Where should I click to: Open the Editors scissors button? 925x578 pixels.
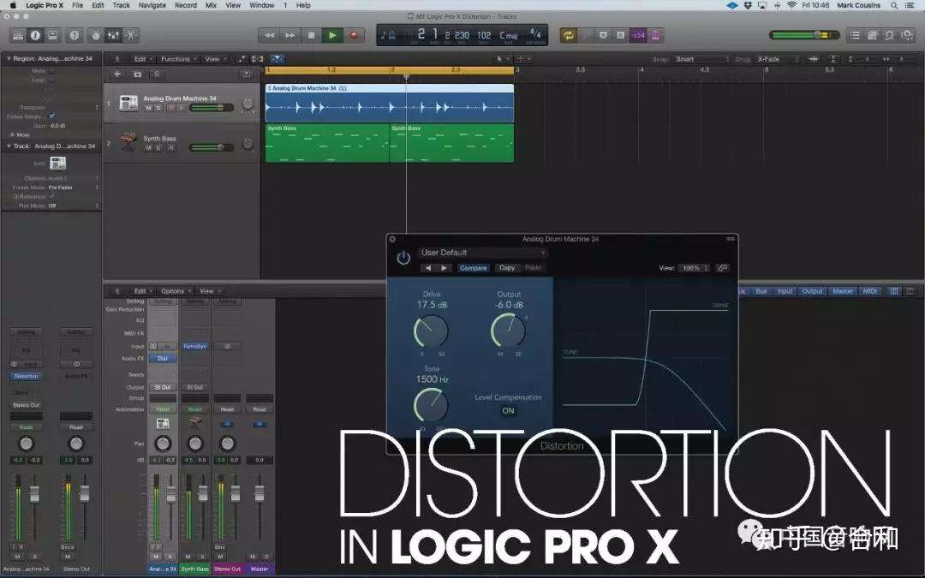130,35
